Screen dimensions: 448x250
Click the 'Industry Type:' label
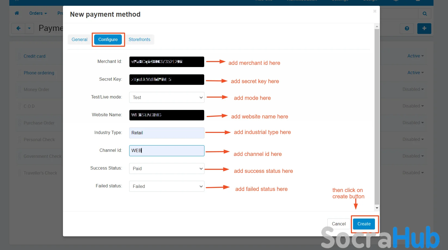(108, 132)
